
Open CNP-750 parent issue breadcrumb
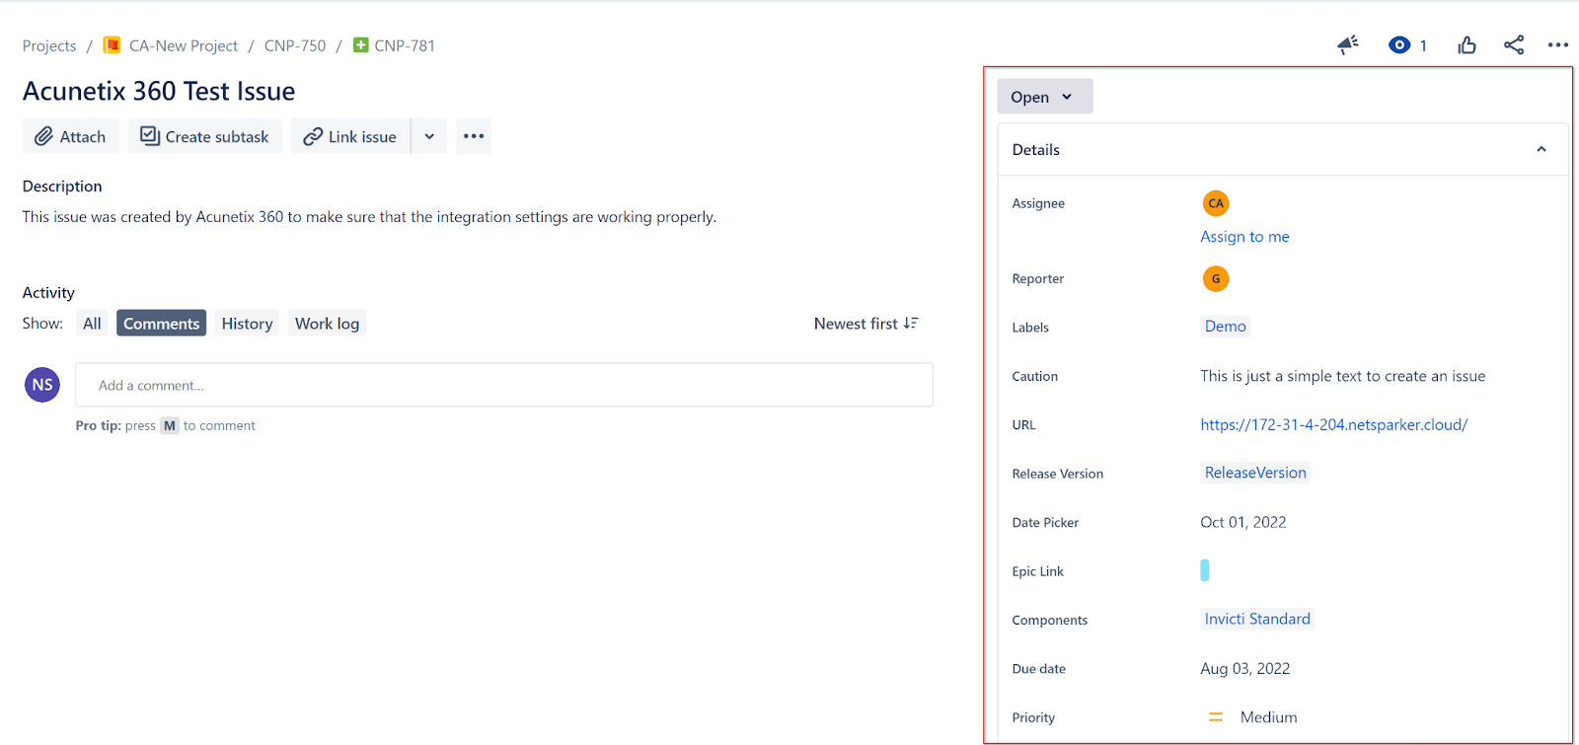click(295, 46)
